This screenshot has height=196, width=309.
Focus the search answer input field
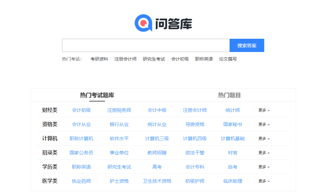pos(146,45)
